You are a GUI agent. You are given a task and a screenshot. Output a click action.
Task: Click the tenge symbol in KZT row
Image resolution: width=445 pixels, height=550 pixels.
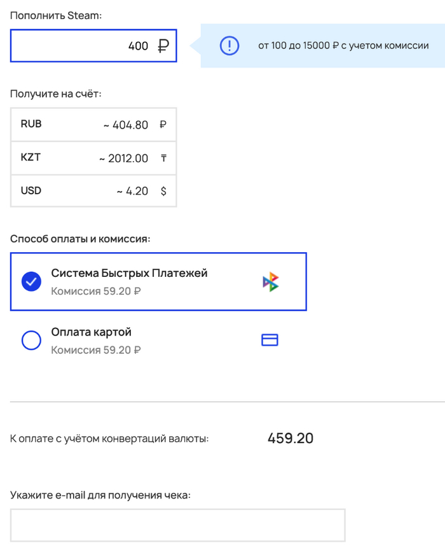pos(163,158)
